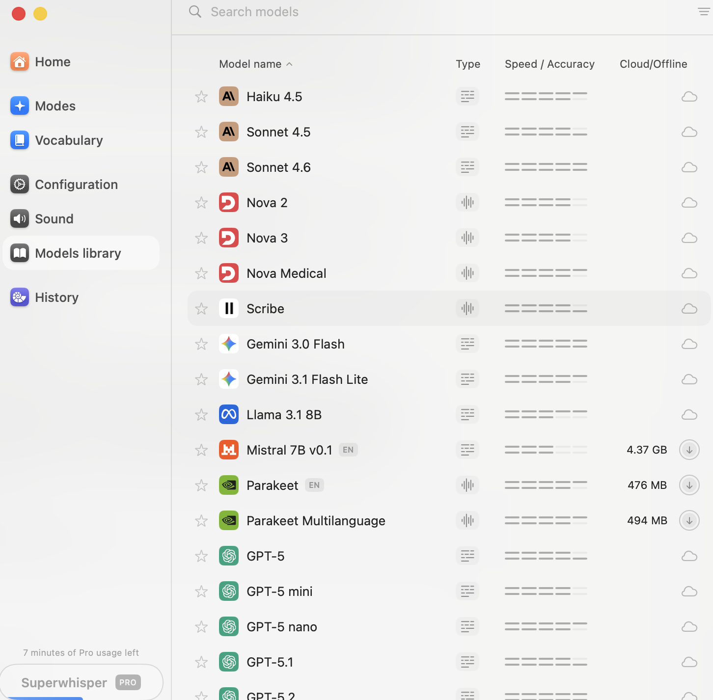Click the Meta logo beside Llama 3.1 8B
This screenshot has height=700, width=713.
229,414
